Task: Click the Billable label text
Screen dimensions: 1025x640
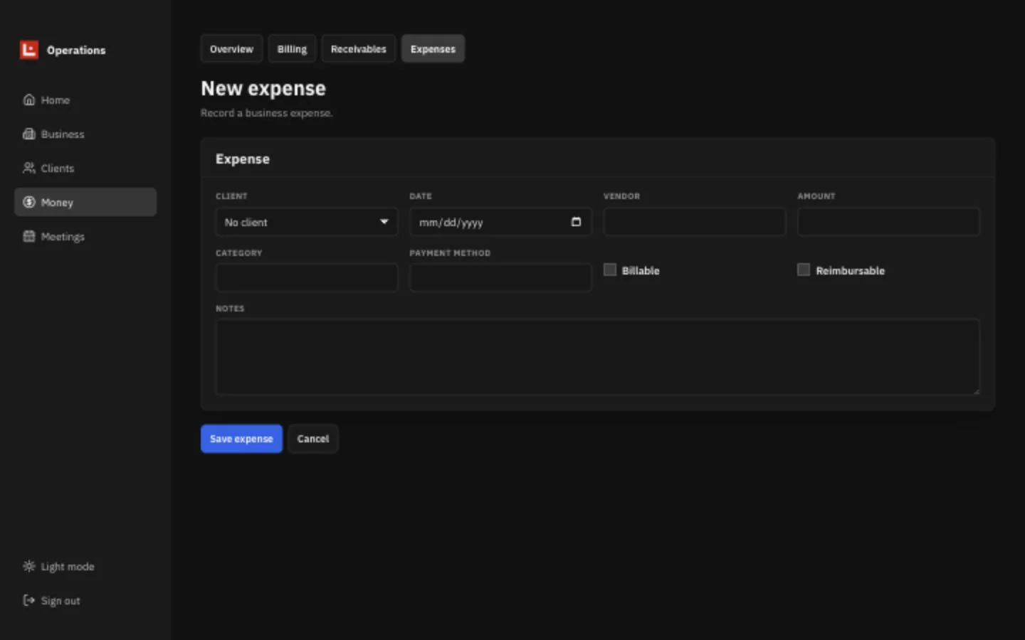Action: 641,270
